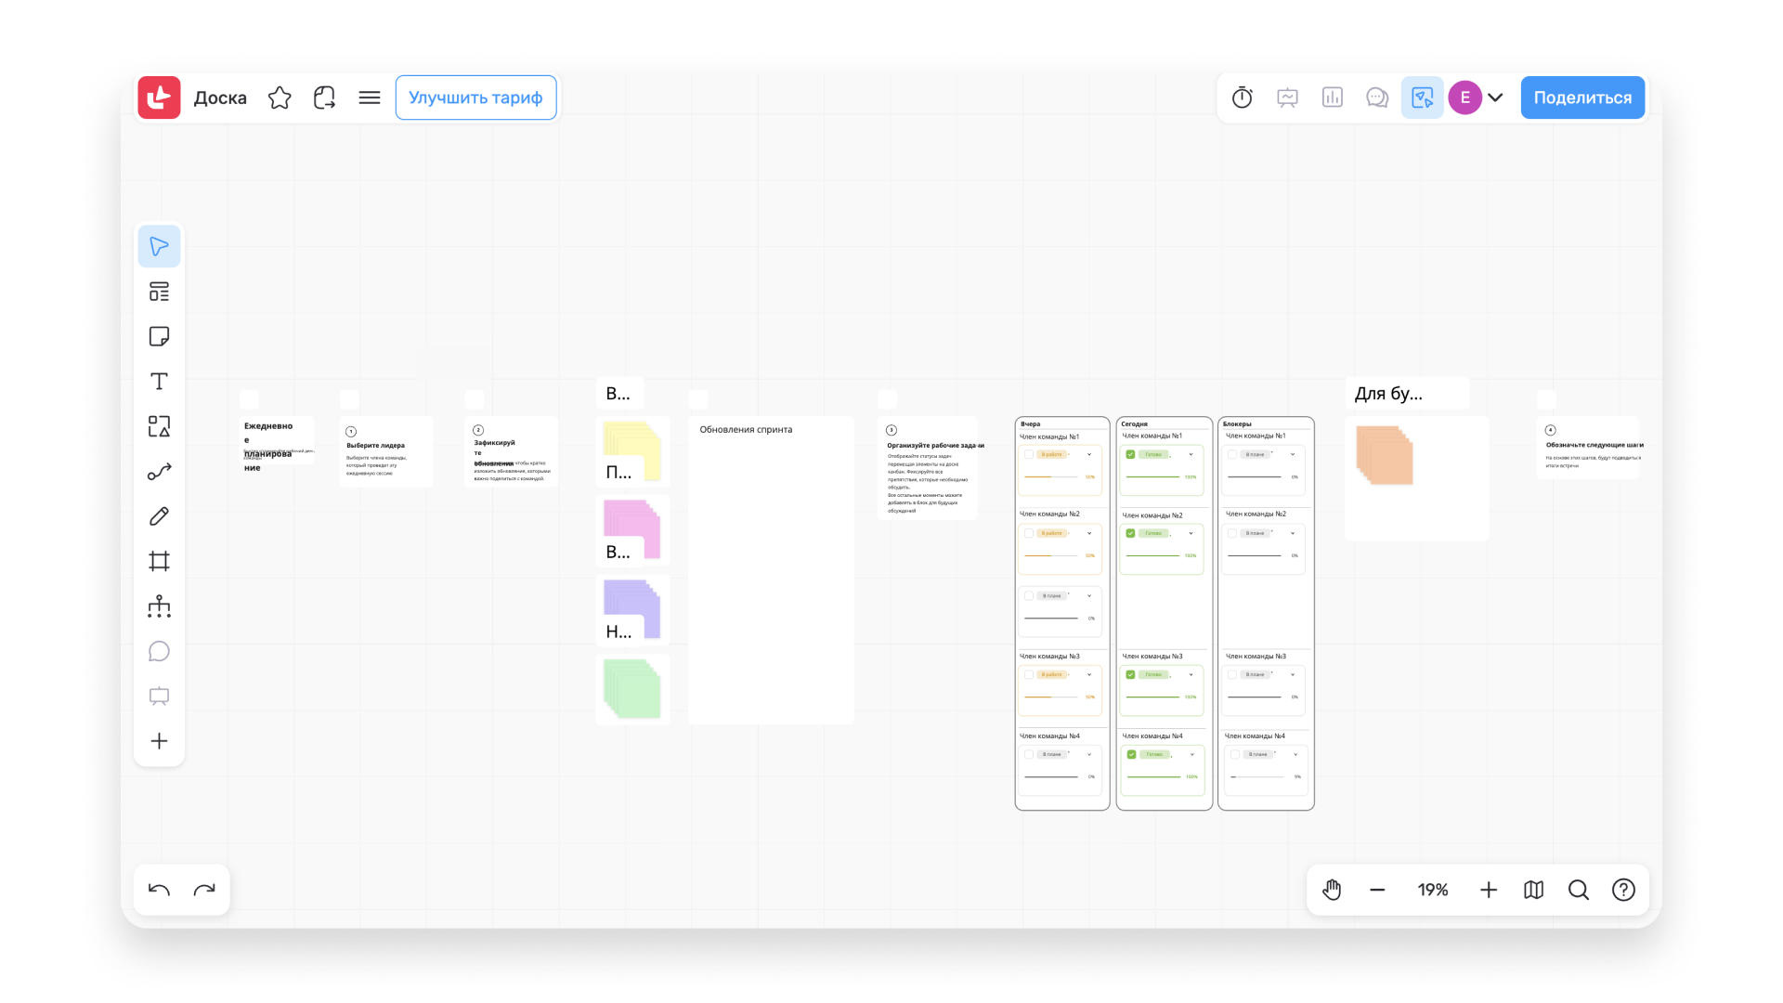Viewport: 1783px width, 1003px height.
Task: Select the pencil drawing tool
Action: point(160,516)
